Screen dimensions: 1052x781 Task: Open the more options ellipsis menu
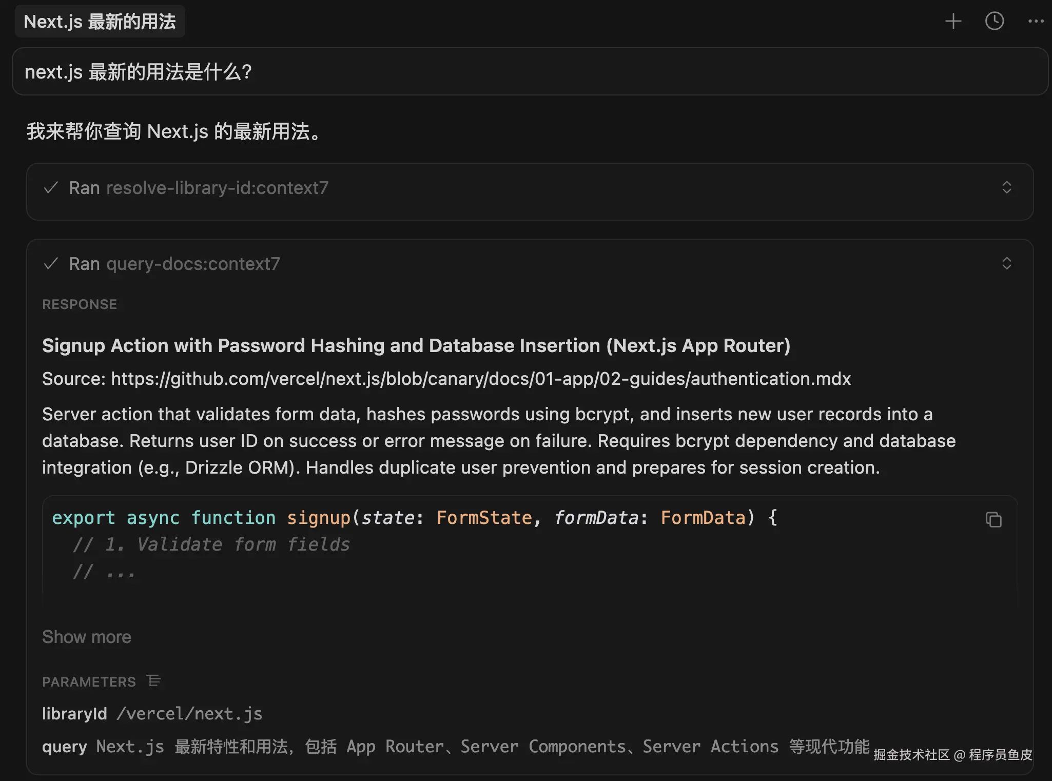click(x=1036, y=22)
